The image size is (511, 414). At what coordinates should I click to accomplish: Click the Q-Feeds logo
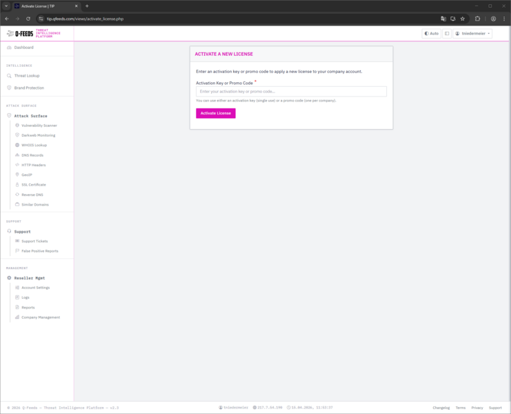34,33
